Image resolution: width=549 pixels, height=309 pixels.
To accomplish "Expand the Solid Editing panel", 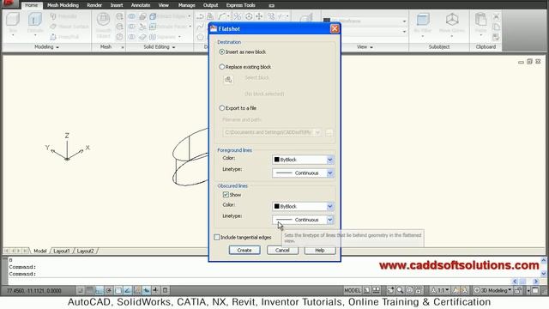I will (159, 47).
